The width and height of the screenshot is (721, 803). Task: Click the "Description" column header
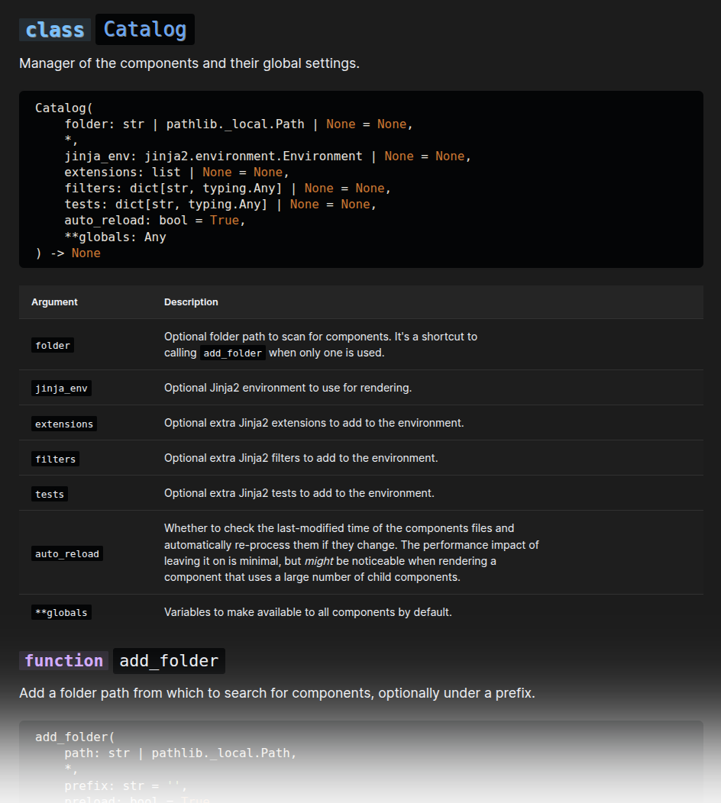click(191, 302)
